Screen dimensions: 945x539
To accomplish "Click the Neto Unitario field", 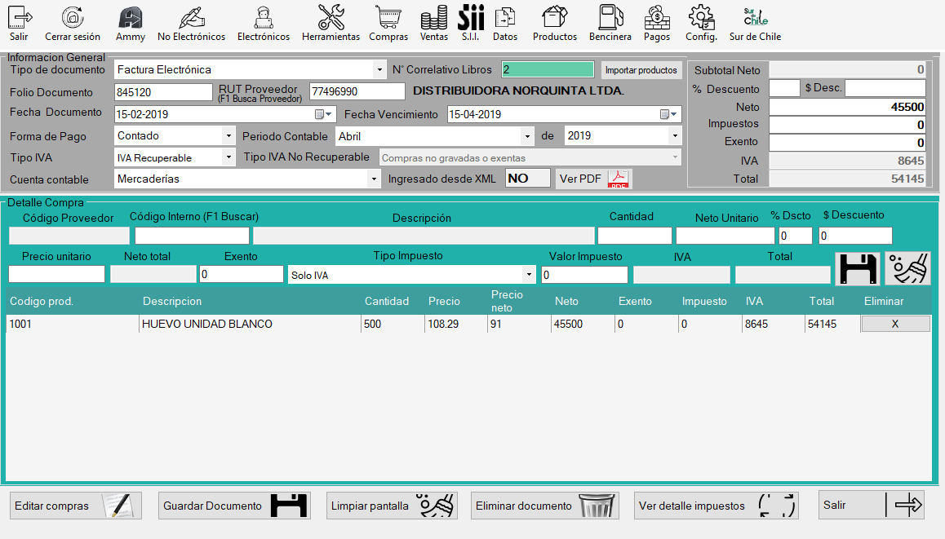I will (x=725, y=236).
